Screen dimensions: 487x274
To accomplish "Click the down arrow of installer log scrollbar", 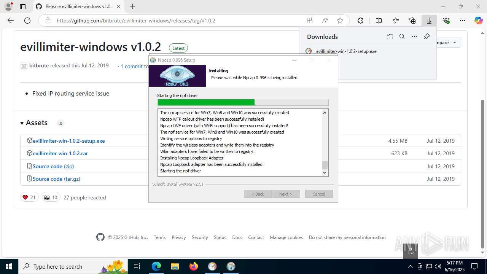I will coord(325,172).
